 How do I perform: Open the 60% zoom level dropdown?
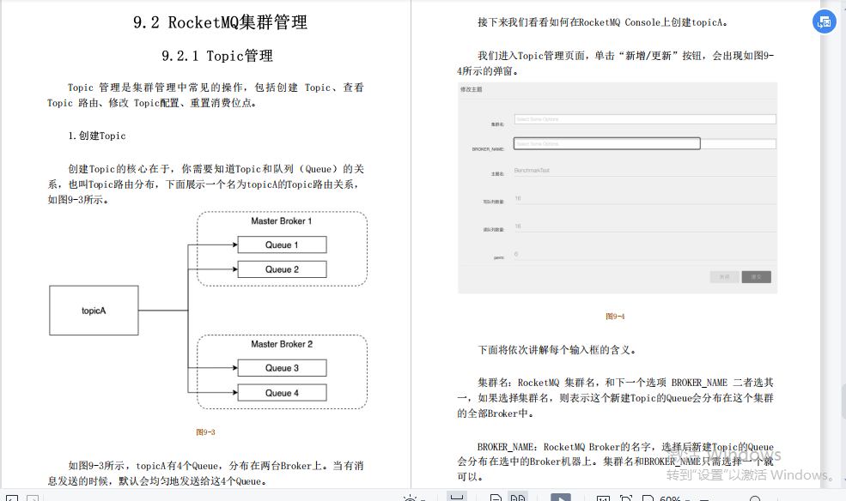[x=672, y=496]
